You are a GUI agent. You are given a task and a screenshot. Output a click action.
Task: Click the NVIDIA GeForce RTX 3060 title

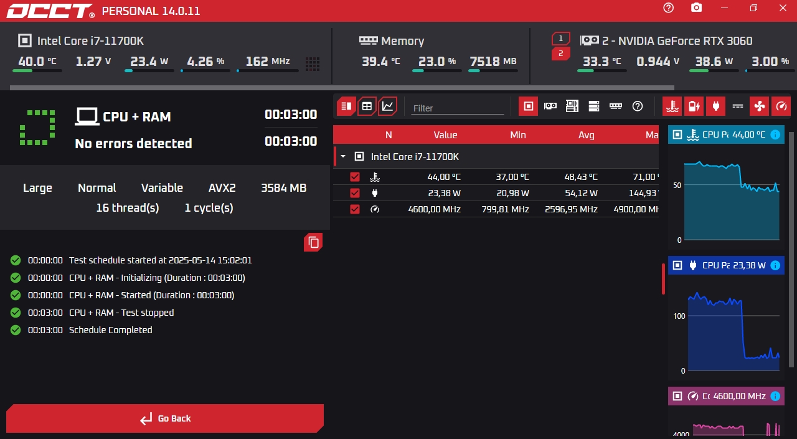click(677, 41)
